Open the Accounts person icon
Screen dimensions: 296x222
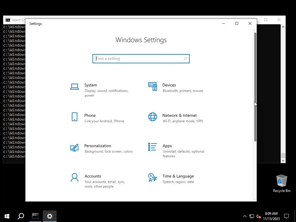coord(75,177)
